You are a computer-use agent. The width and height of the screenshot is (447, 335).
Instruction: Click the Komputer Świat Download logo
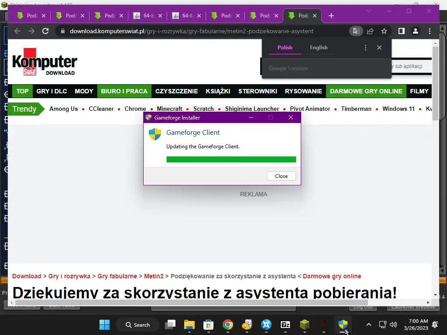click(45, 62)
